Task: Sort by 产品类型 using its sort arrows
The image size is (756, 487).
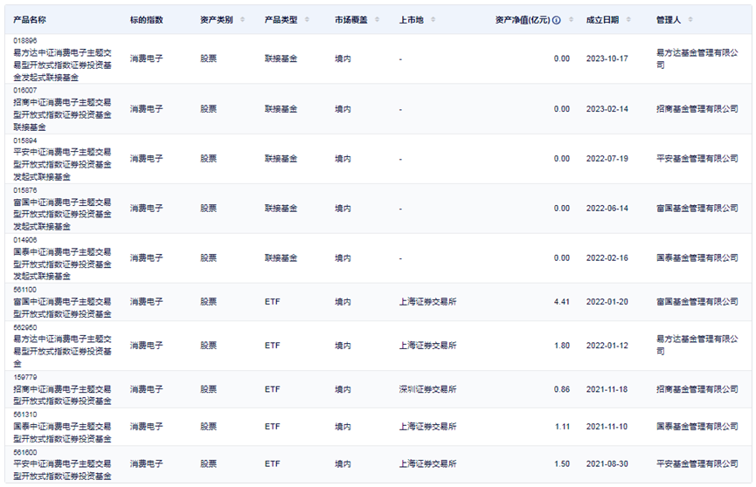Action: tap(307, 20)
